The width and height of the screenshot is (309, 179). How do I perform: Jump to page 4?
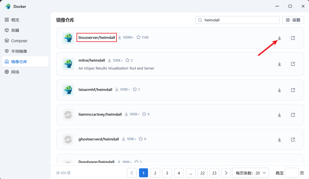[x=179, y=173]
